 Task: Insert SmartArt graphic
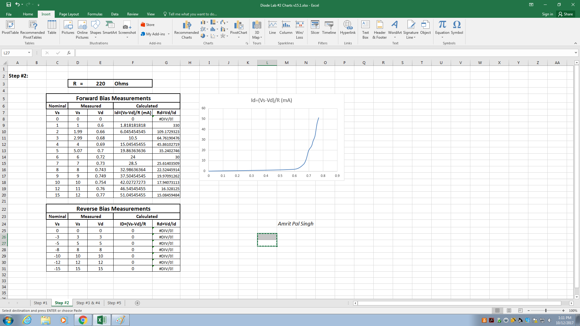point(110,27)
